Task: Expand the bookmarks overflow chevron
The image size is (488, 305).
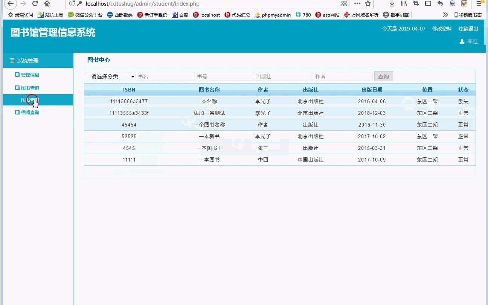Action: [445, 15]
